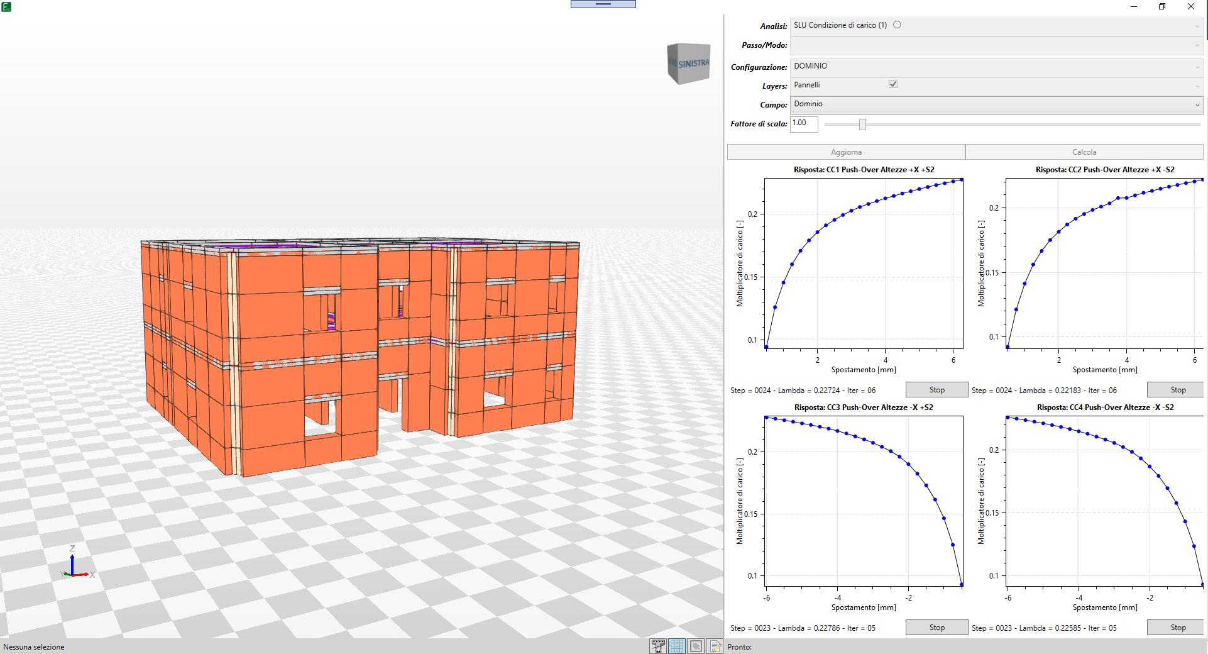This screenshot has width=1208, height=654.
Task: Click the CC3 Push-Over response curve chart
Action: 864,501
